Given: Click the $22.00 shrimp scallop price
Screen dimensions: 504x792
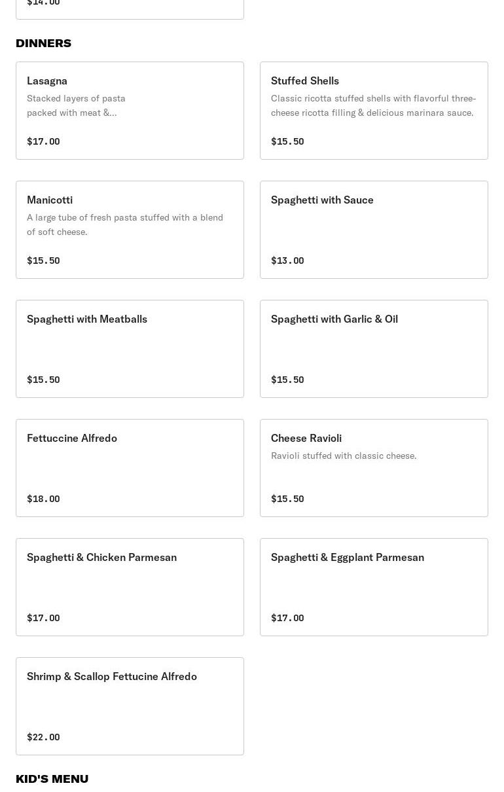Looking at the screenshot, I should (x=43, y=737).
